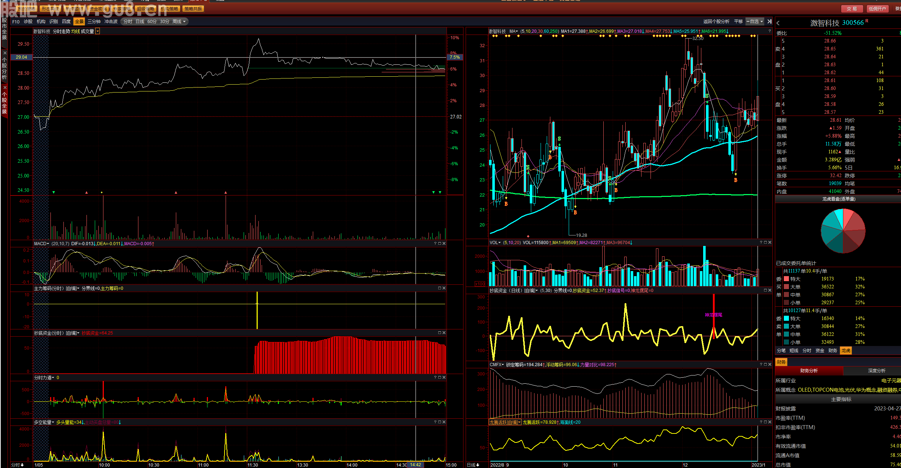
Task: Switch to the 分笔 tab
Action: (781, 351)
